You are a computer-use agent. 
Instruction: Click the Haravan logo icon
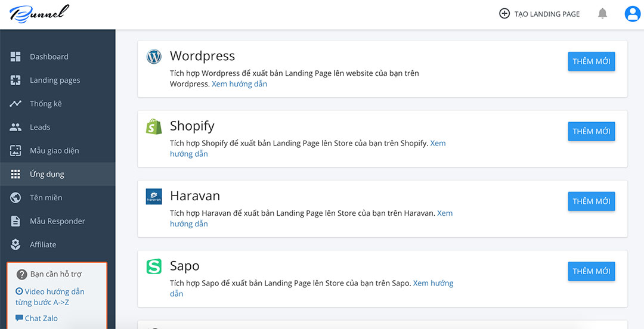[154, 197]
